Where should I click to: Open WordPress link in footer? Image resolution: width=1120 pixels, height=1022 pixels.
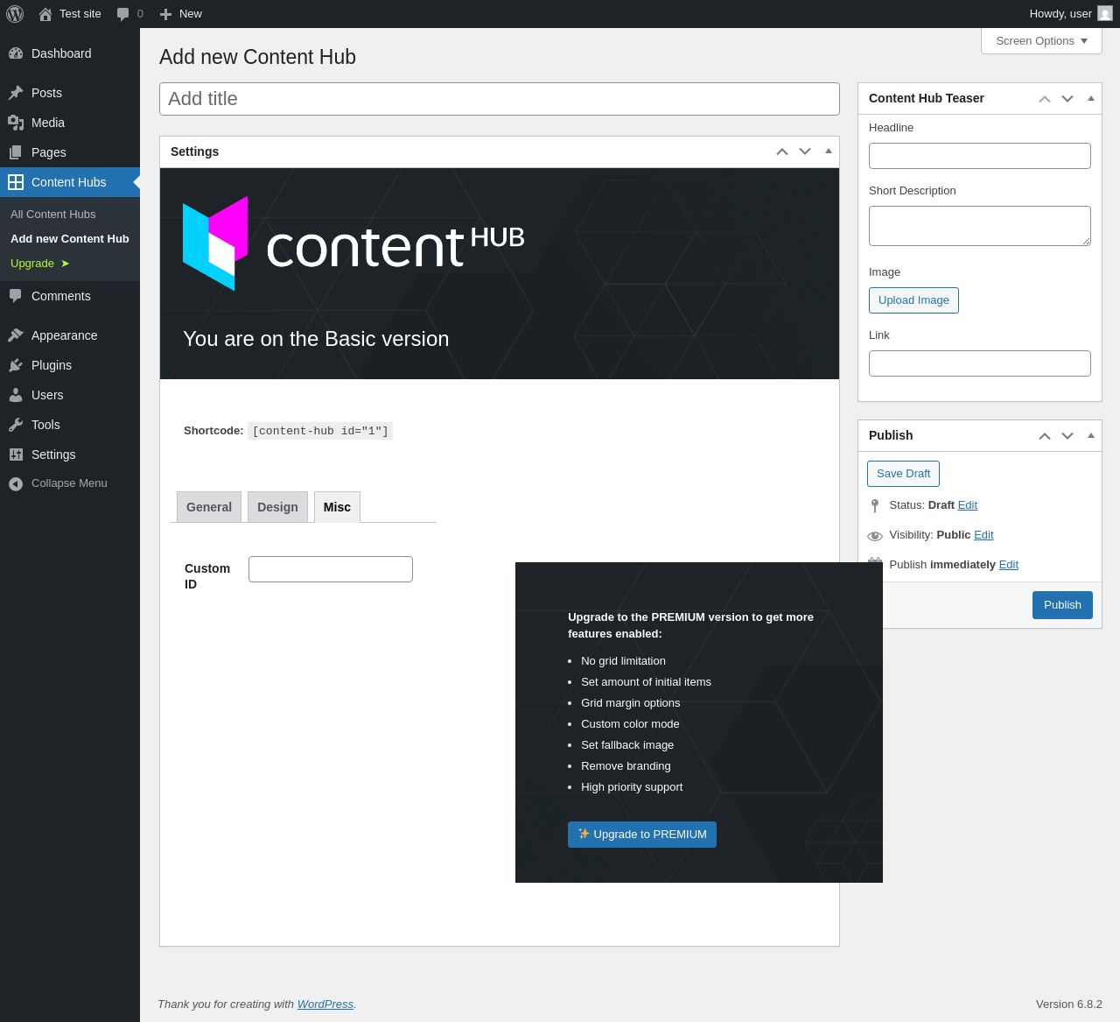point(325,1004)
